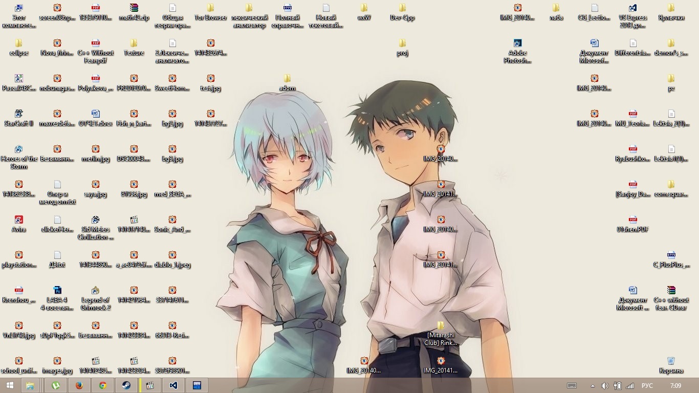Select the Ryabushko PDF file
Image resolution: width=699 pixels, height=393 pixels.
pos(633,154)
